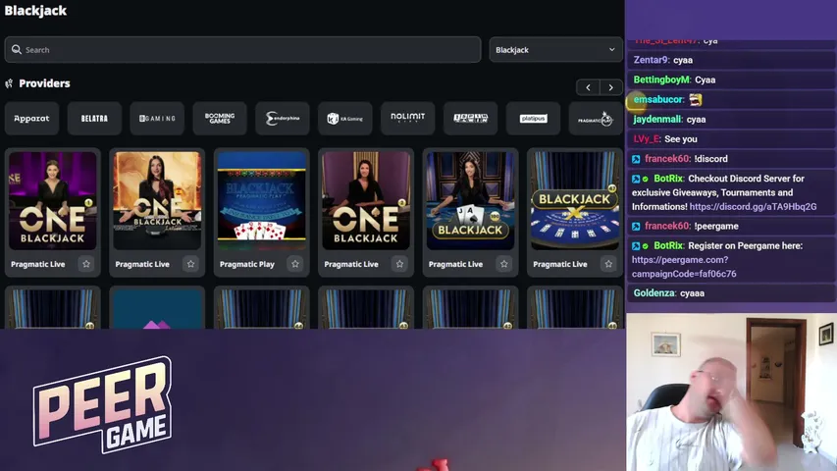Click username Zentar9 in chat
Image resolution: width=837 pixels, height=471 pixels.
click(x=652, y=60)
